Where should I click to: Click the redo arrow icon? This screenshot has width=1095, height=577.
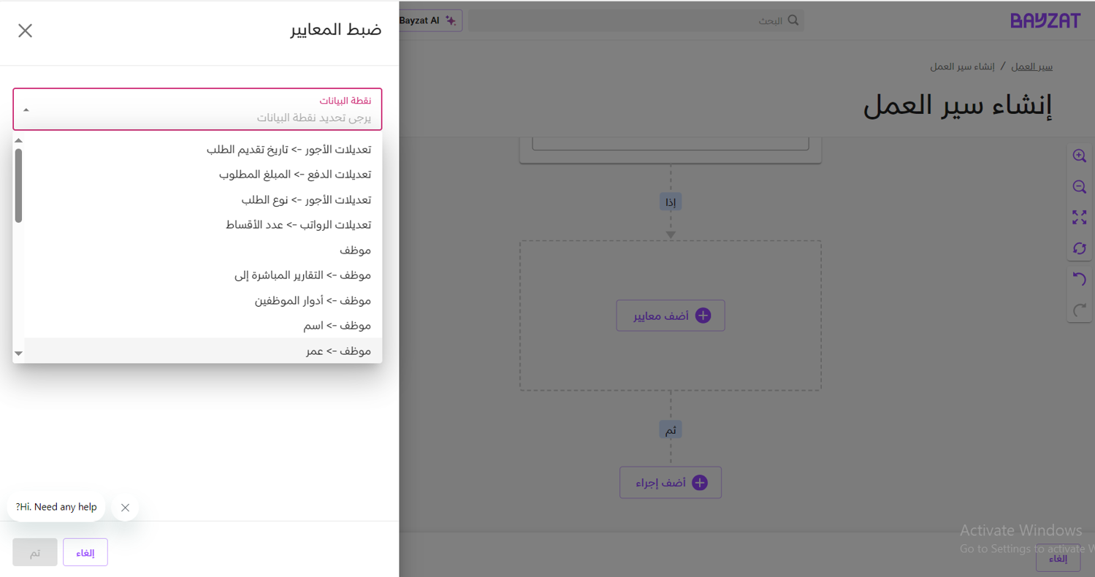tap(1079, 310)
